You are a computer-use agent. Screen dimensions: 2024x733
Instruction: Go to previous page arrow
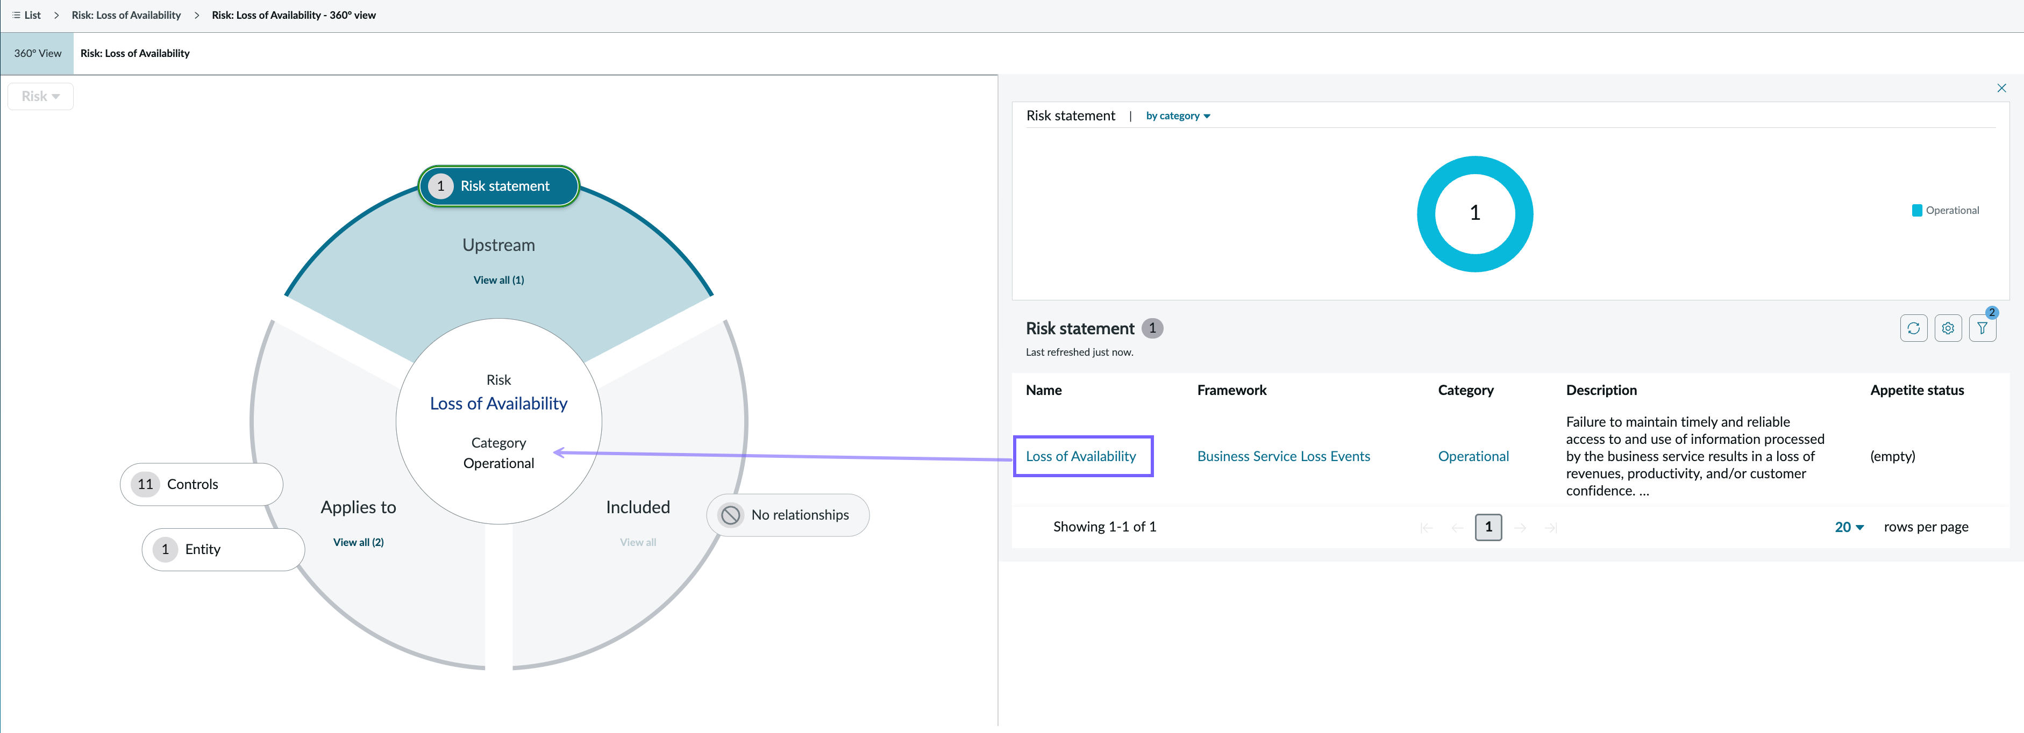pyautogui.click(x=1457, y=528)
